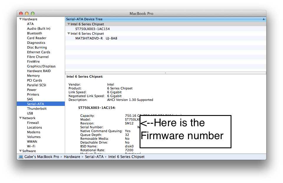Click the Serial Number label in the details pane
Viewport: 283px width, 183px height.
(x=92, y=127)
